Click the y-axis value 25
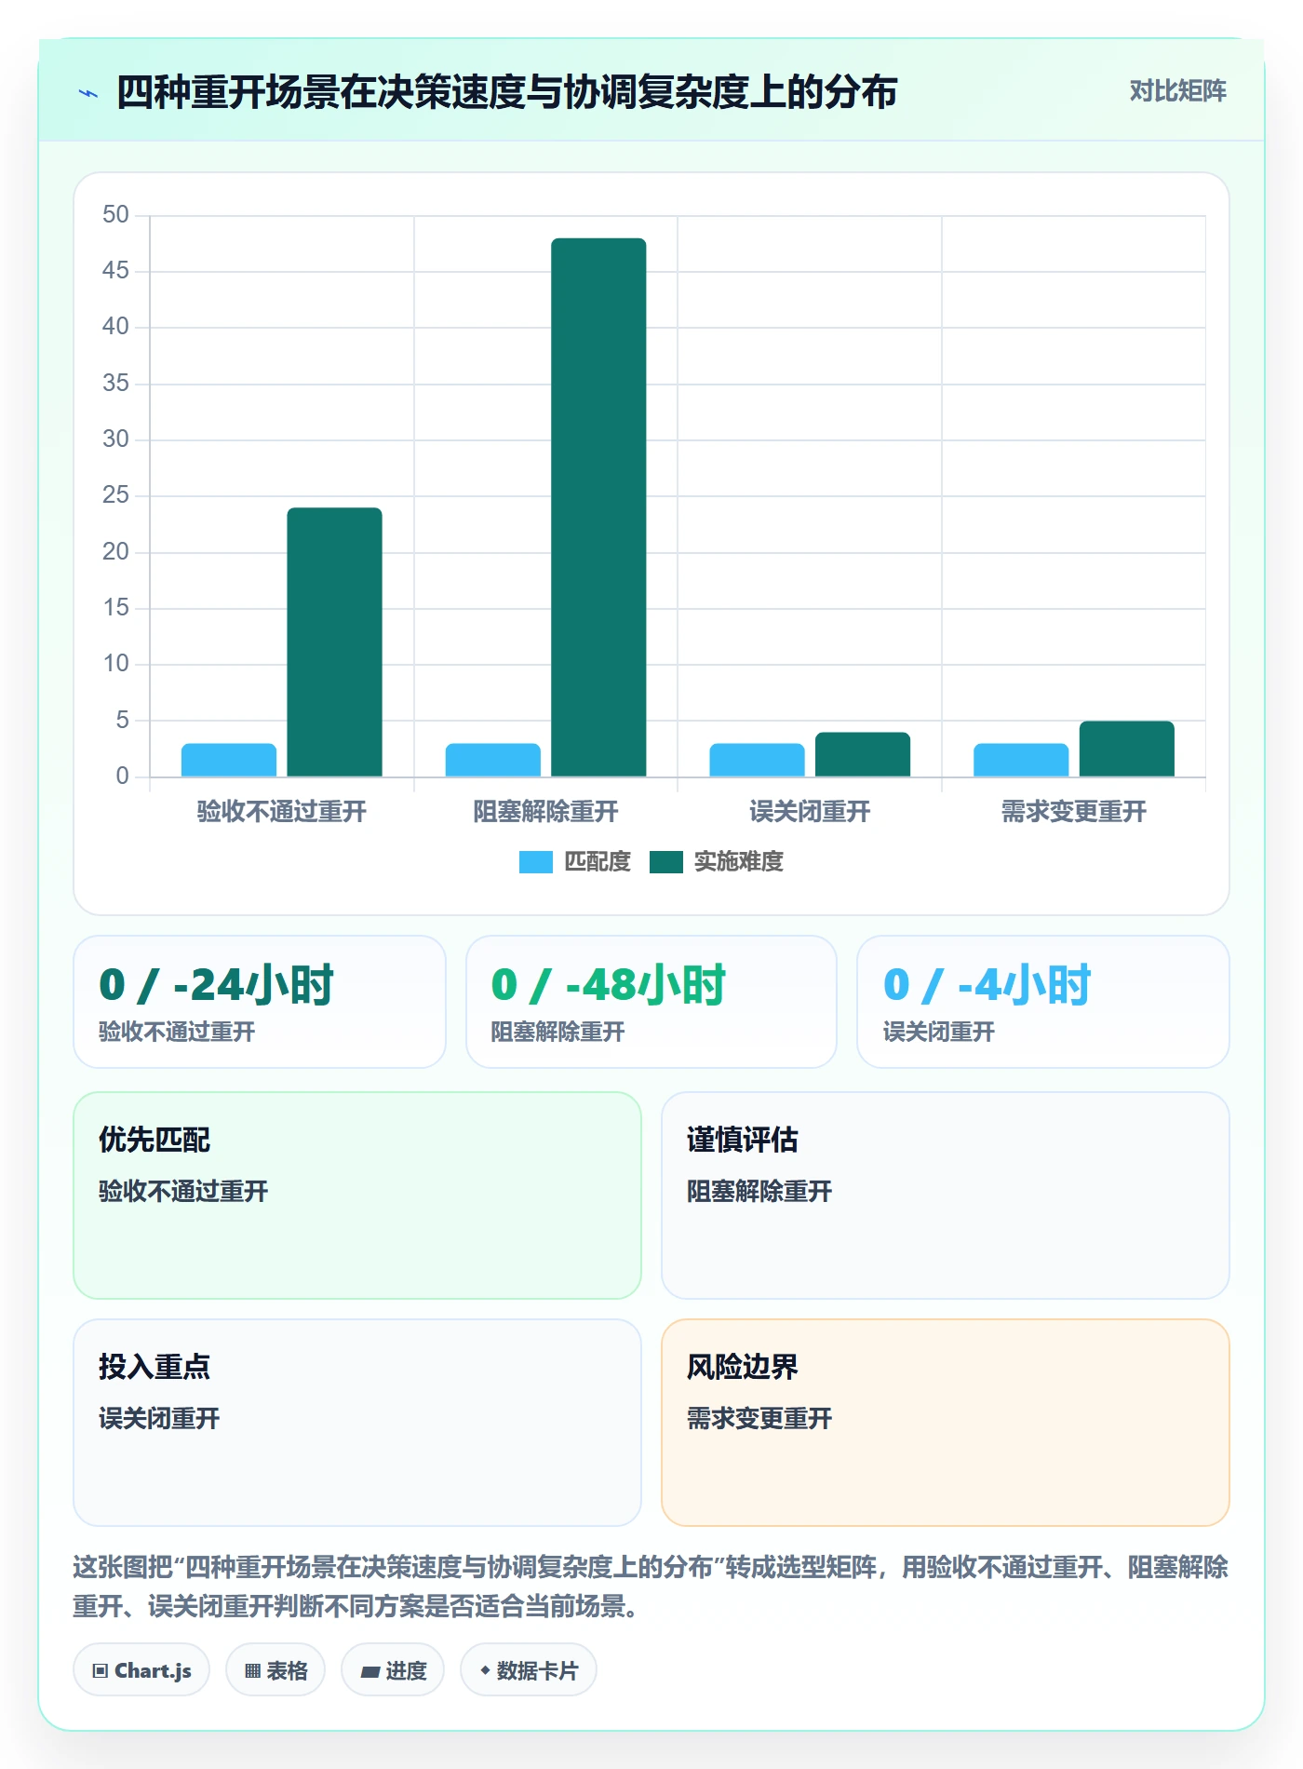This screenshot has height=1769, width=1303. point(115,495)
